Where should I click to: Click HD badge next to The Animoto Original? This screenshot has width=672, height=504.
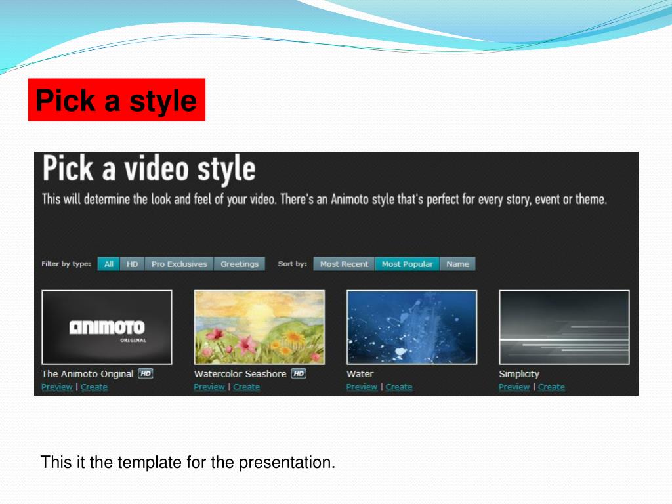[146, 373]
